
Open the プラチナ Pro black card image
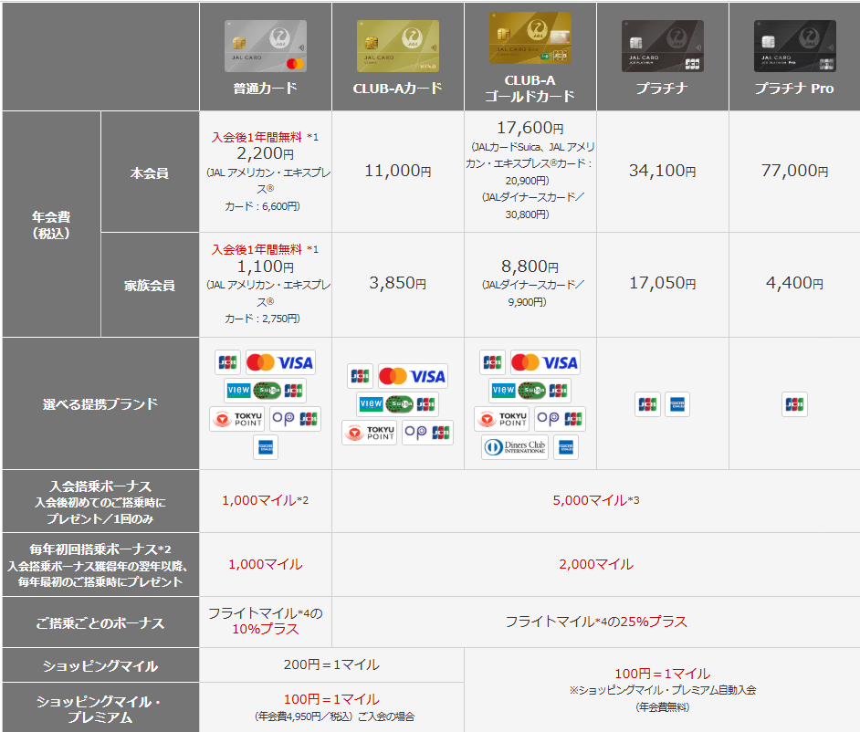[x=794, y=46]
